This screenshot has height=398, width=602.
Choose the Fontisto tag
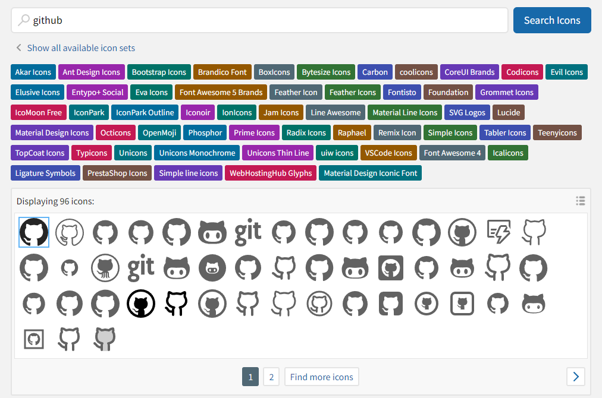pyautogui.click(x=402, y=93)
